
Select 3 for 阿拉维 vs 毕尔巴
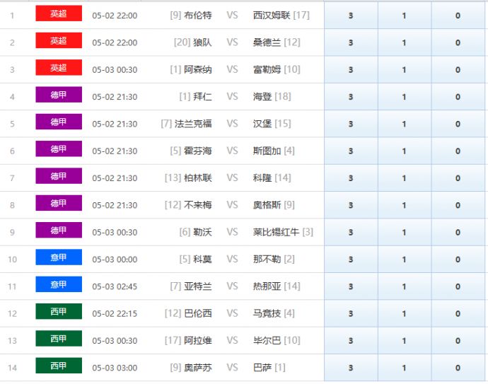pos(351,340)
